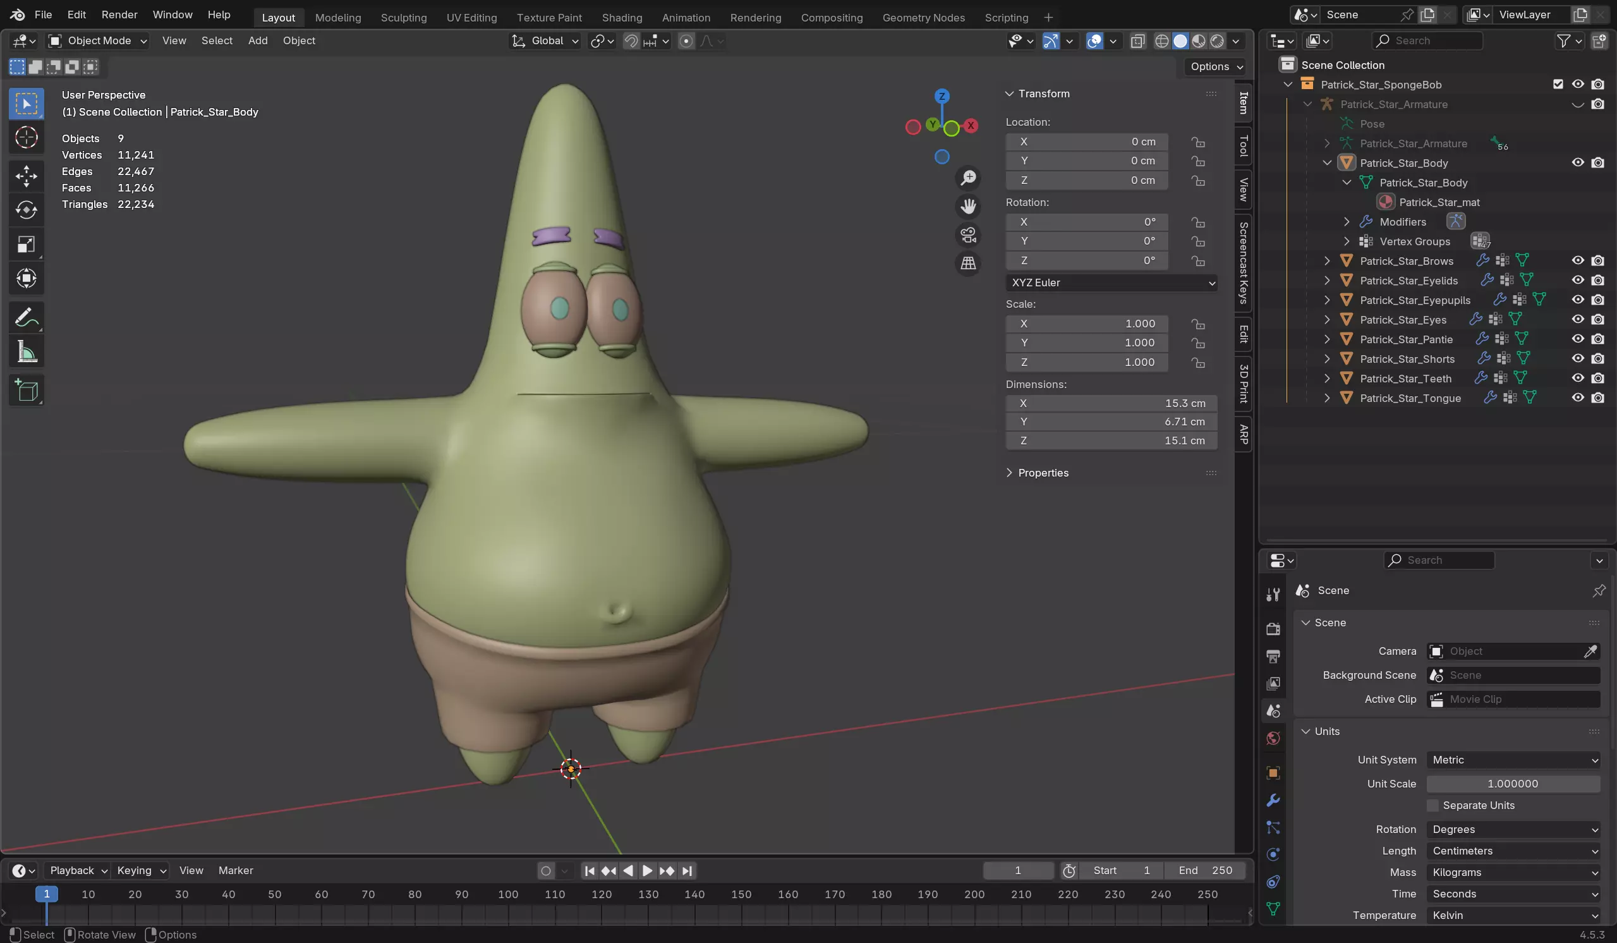Open the Unit System Metric dropdown

(1513, 760)
